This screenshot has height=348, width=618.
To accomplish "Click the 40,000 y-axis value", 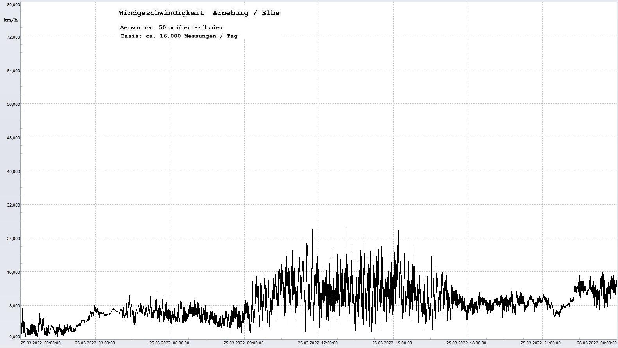I will point(14,171).
